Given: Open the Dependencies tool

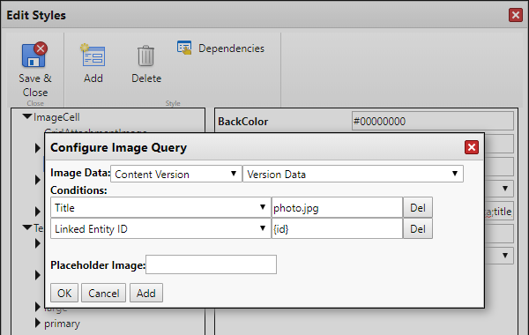Looking at the screenshot, I should pyautogui.click(x=220, y=48).
